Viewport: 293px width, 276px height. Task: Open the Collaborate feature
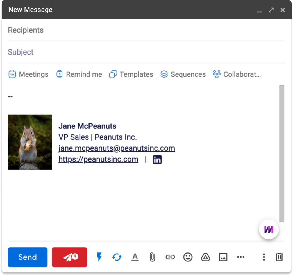[237, 74]
